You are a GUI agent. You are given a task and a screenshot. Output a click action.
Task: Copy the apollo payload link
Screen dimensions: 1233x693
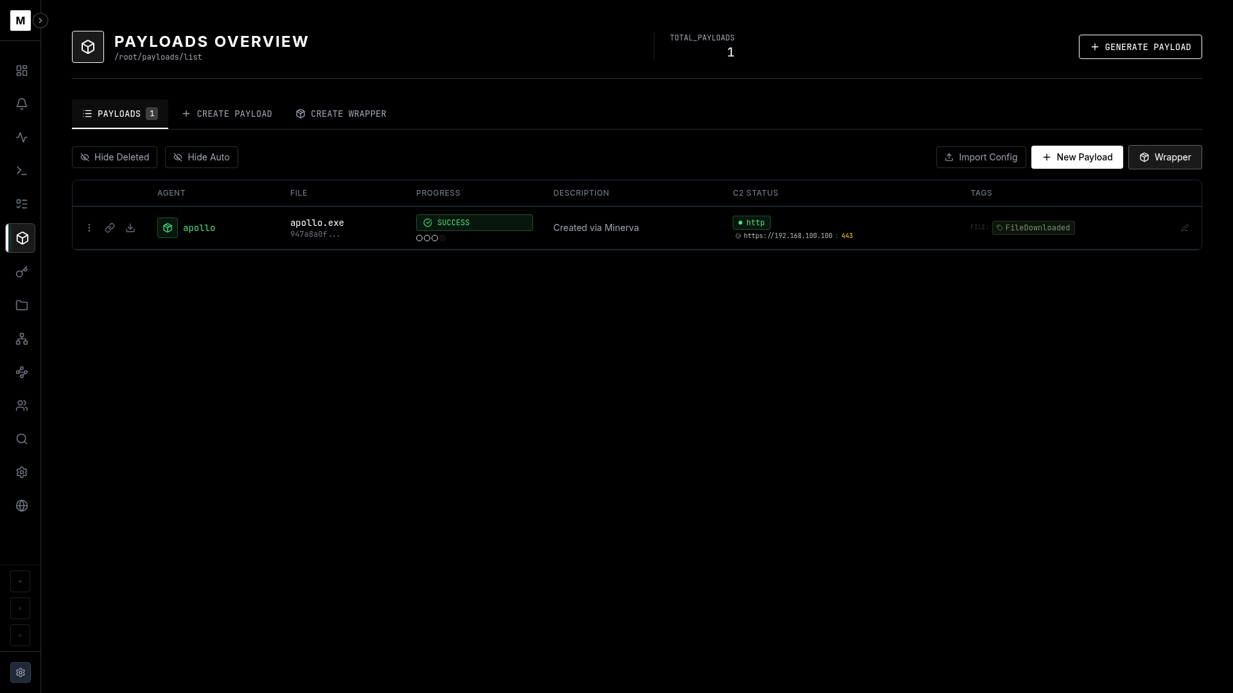(x=110, y=228)
